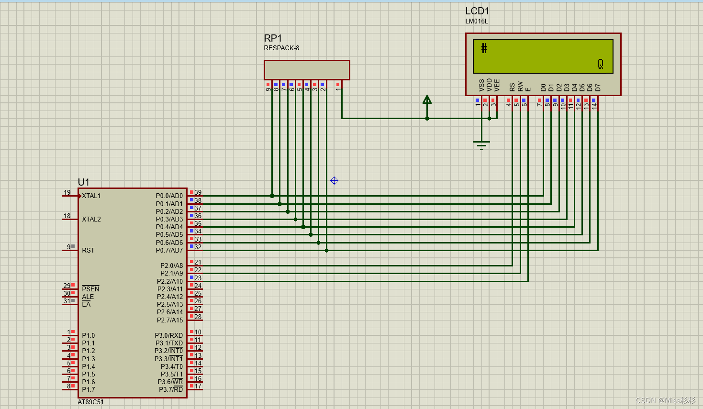Select the PSEN pin label
Screen dimensions: 703x409
pyautogui.click(x=90, y=289)
